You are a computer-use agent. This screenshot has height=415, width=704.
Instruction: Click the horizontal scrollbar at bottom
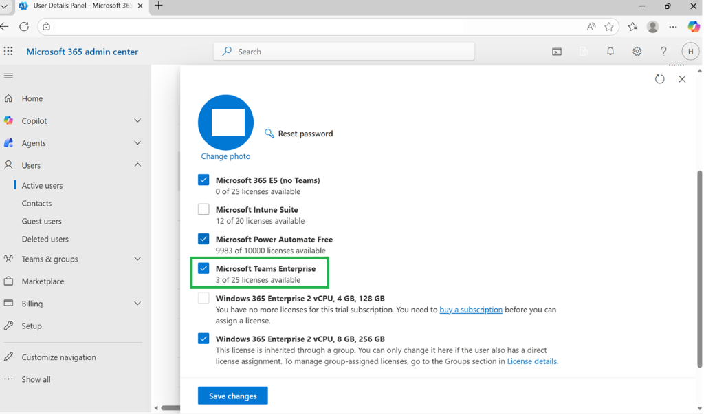click(170, 408)
